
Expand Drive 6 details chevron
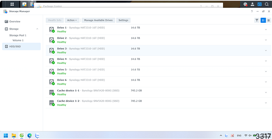point(266,82)
